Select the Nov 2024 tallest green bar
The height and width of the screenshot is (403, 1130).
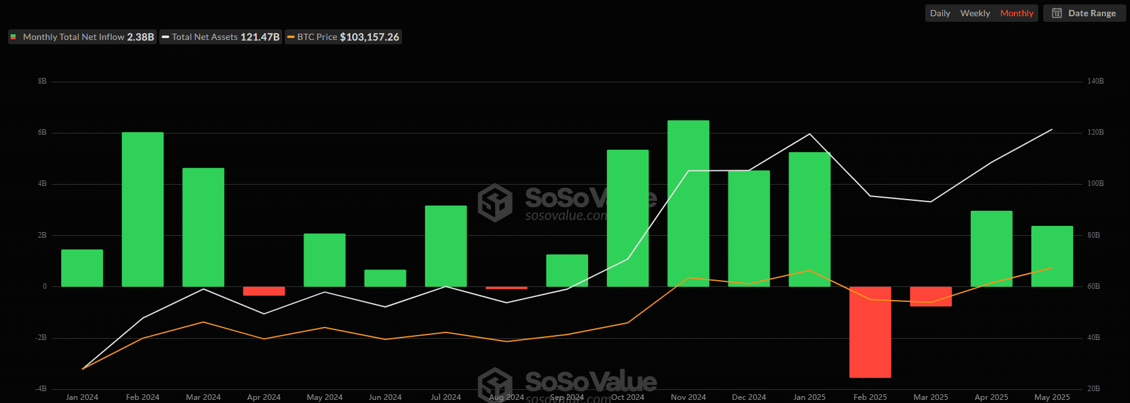688,203
